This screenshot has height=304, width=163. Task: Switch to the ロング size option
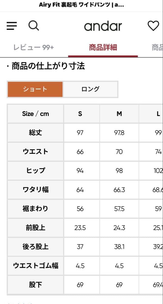pyautogui.click(x=90, y=89)
